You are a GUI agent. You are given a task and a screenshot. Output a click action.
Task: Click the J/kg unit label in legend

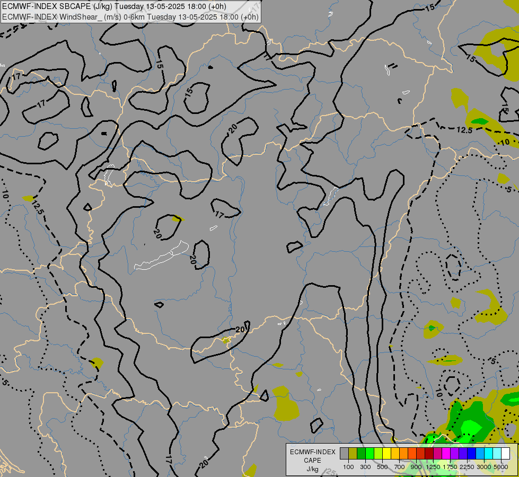point(312,469)
